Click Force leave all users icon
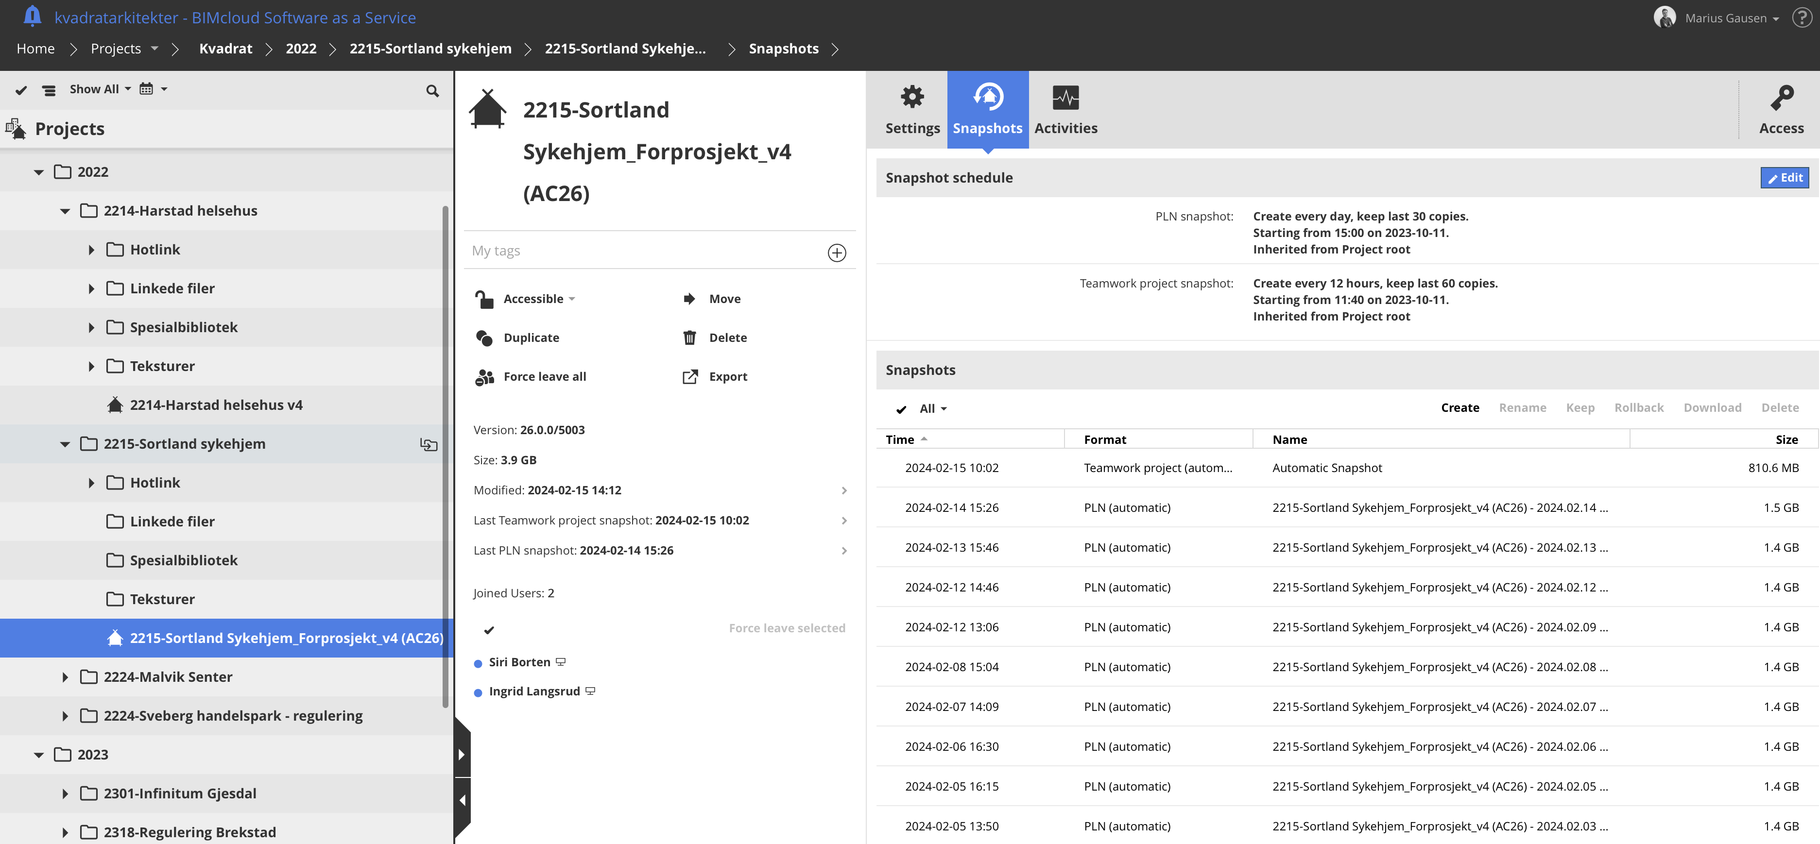The width and height of the screenshot is (1820, 844). pyautogui.click(x=485, y=377)
